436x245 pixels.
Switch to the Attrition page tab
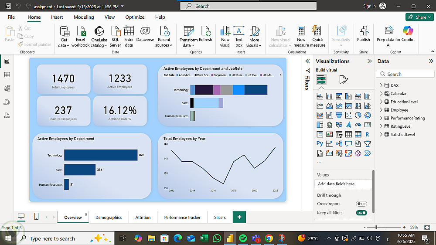[x=143, y=218]
